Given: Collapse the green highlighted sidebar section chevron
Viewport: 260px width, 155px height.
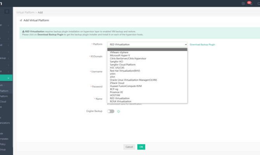Looking at the screenshot, I should click(x=8, y=78).
